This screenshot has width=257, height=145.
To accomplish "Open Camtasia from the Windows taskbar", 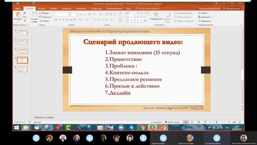I will tap(68, 128).
